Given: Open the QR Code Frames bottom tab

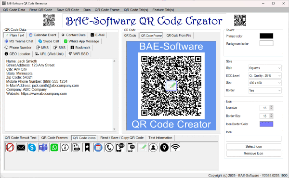Looking at the screenshot, I should click(54, 138).
